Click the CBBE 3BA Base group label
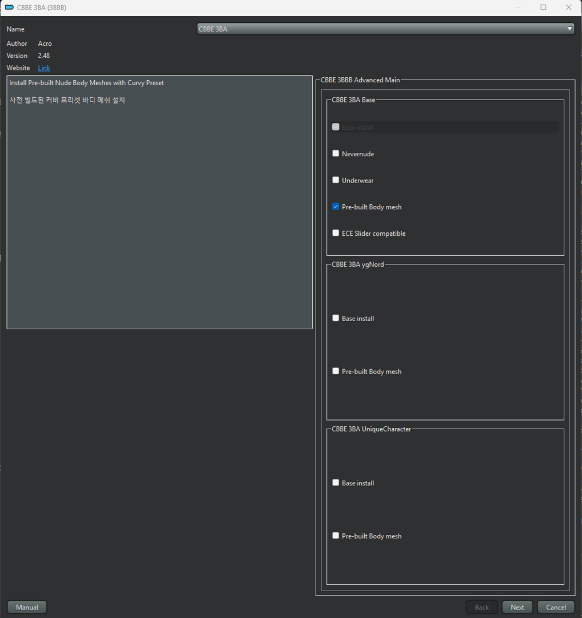Screen dimensions: 582x618 (353, 100)
